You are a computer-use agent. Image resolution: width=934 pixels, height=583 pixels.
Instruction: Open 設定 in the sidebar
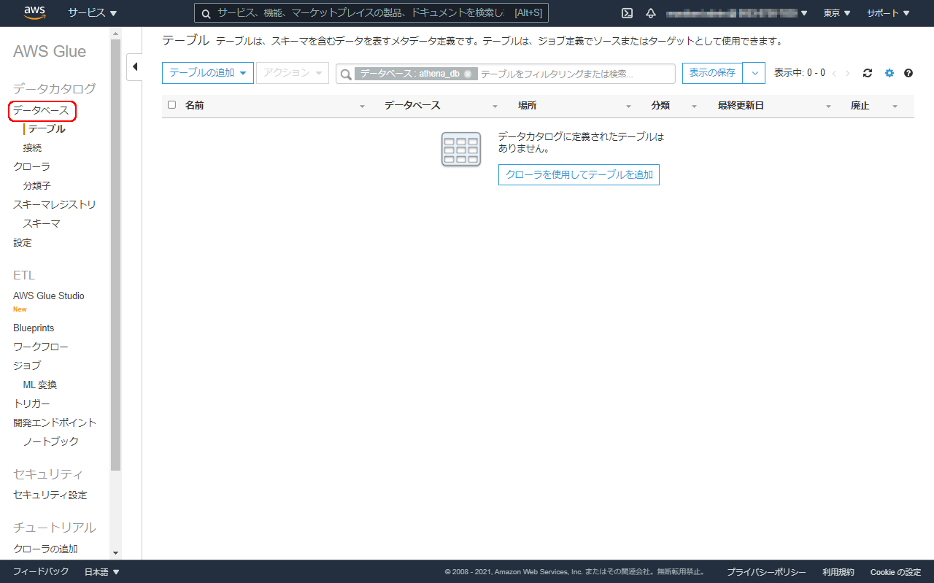pos(23,243)
